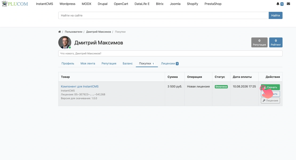This screenshot has width=296, height=160.
Task: Click the green Оплачена status badge
Action: (221, 87)
